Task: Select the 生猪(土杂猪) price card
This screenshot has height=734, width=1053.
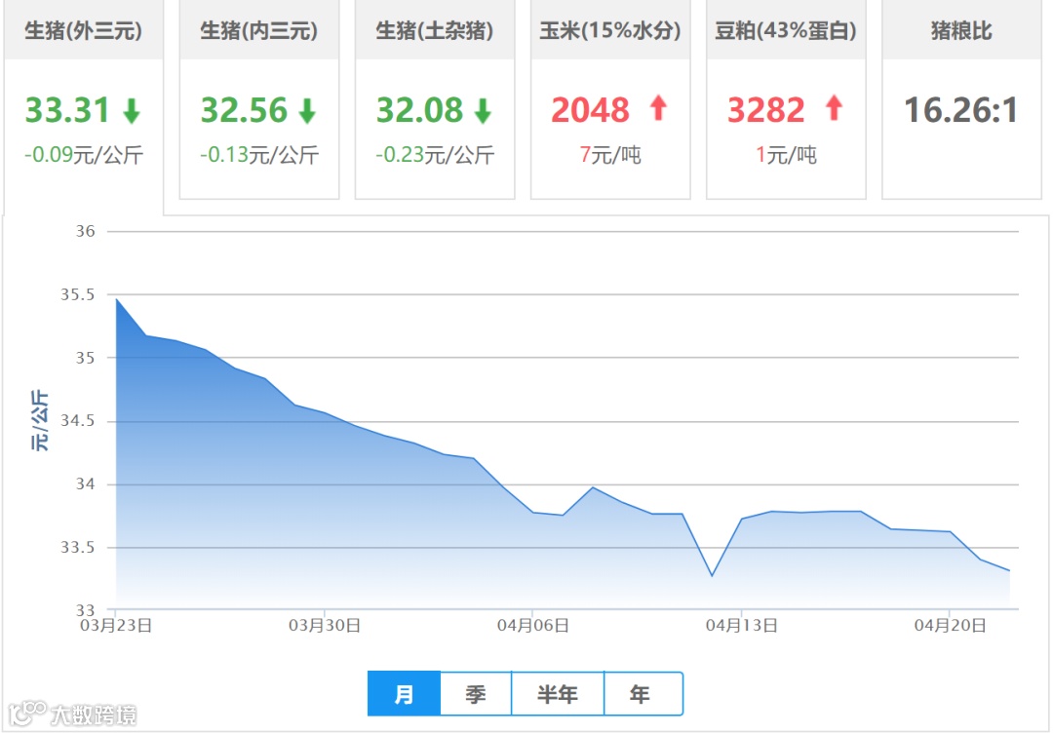Action: click(x=435, y=99)
